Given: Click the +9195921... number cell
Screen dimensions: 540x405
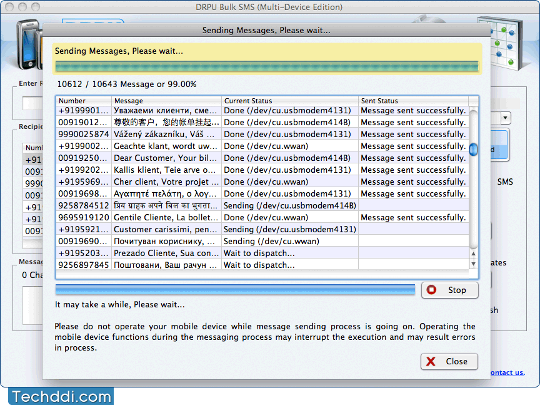Looking at the screenshot, I should tap(84, 229).
